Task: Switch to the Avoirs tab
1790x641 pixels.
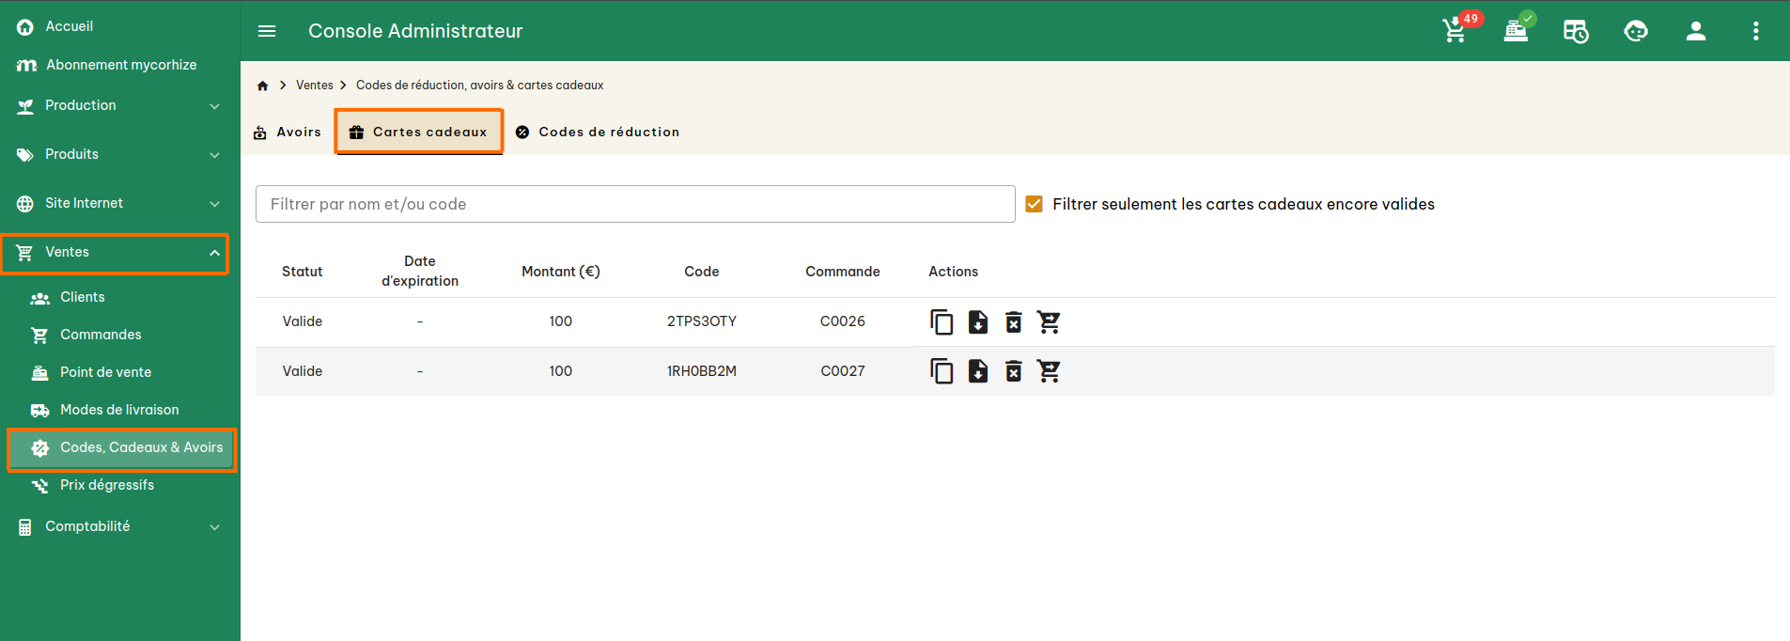Action: 288,133
